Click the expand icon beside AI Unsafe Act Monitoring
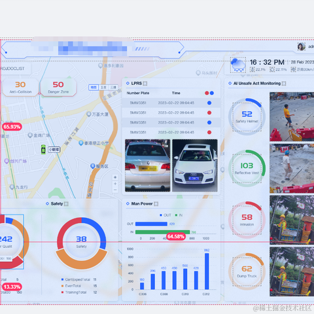The width and height of the screenshot is (314, 314). 284,84
